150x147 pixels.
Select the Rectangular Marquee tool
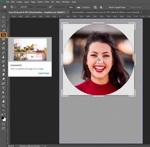pos(3,22)
